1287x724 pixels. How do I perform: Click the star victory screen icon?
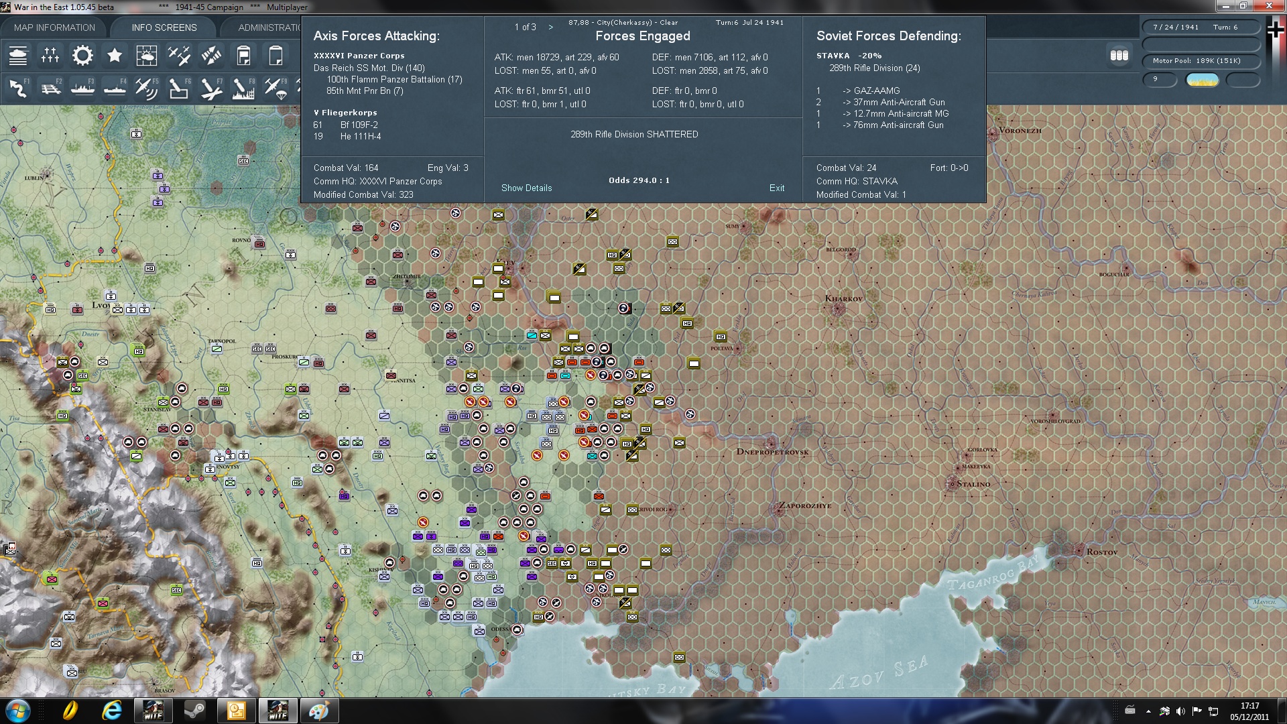[115, 56]
